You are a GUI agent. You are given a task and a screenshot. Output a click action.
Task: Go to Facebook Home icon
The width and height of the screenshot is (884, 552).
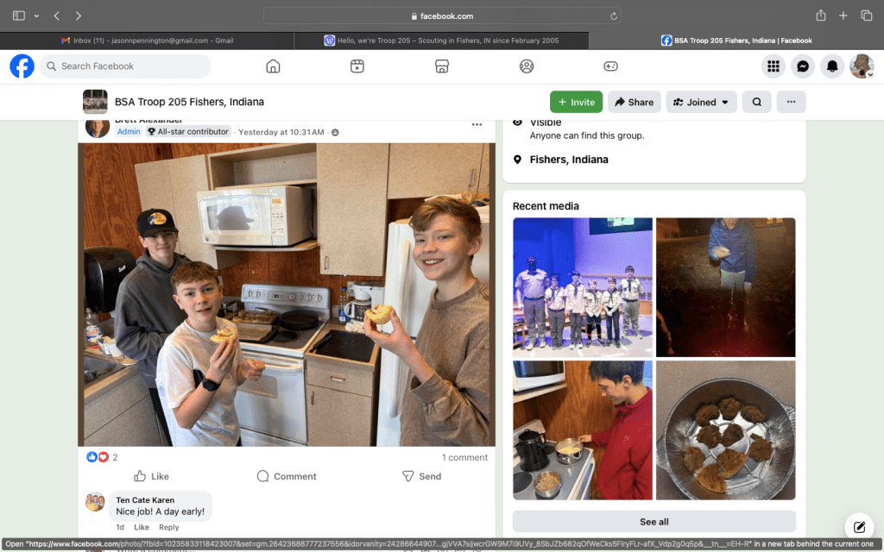tap(273, 66)
